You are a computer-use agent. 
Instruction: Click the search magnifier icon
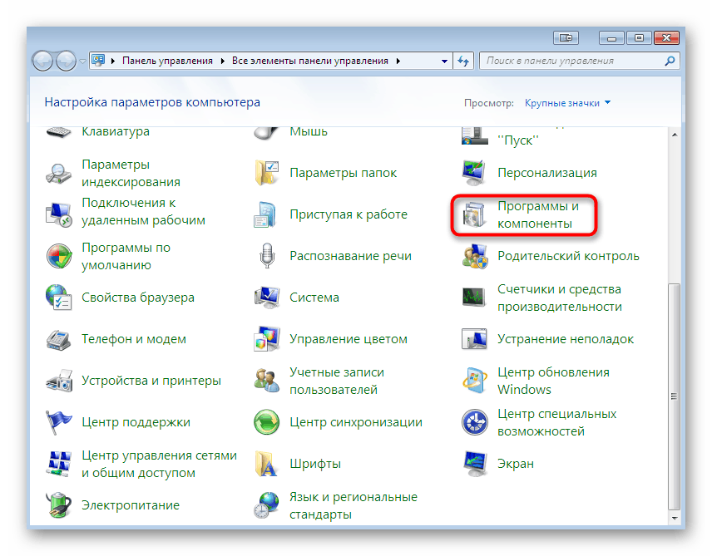pyautogui.click(x=670, y=61)
